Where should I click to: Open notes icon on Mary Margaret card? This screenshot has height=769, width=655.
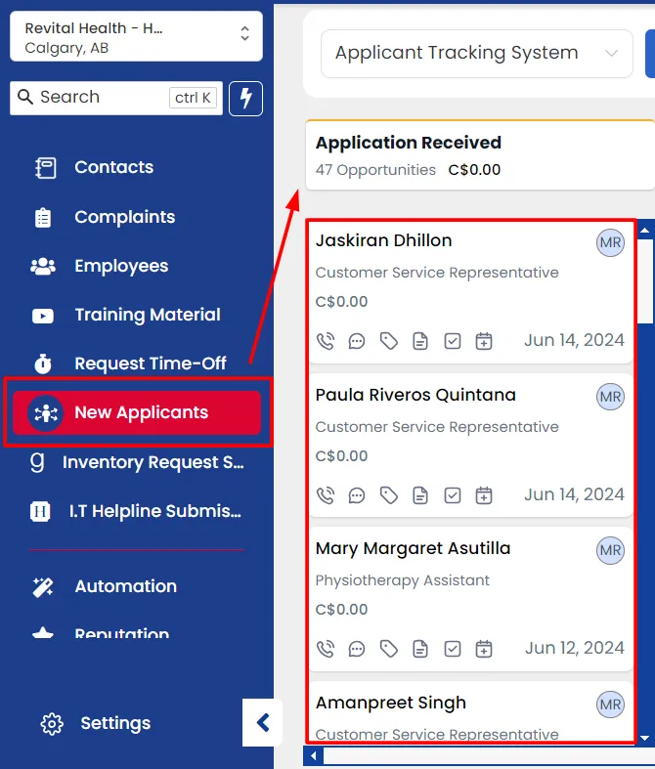point(420,649)
